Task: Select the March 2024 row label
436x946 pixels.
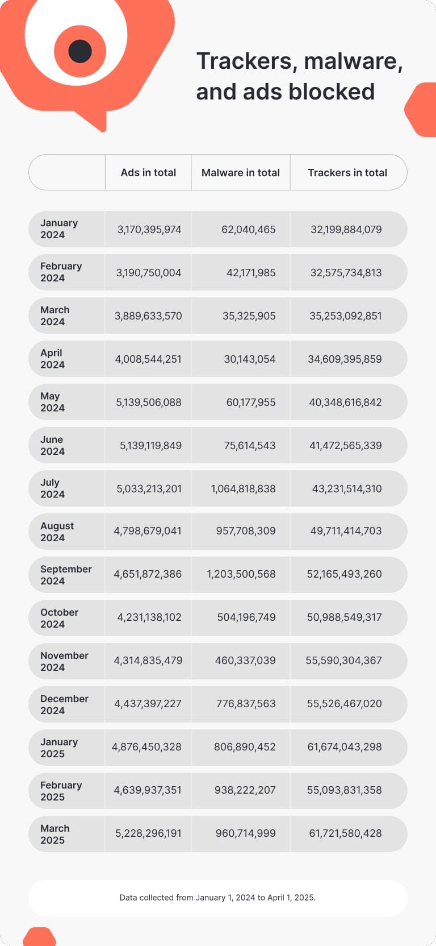Action: point(55,316)
